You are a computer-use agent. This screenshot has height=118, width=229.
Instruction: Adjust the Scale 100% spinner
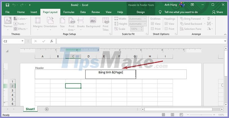click(141, 29)
